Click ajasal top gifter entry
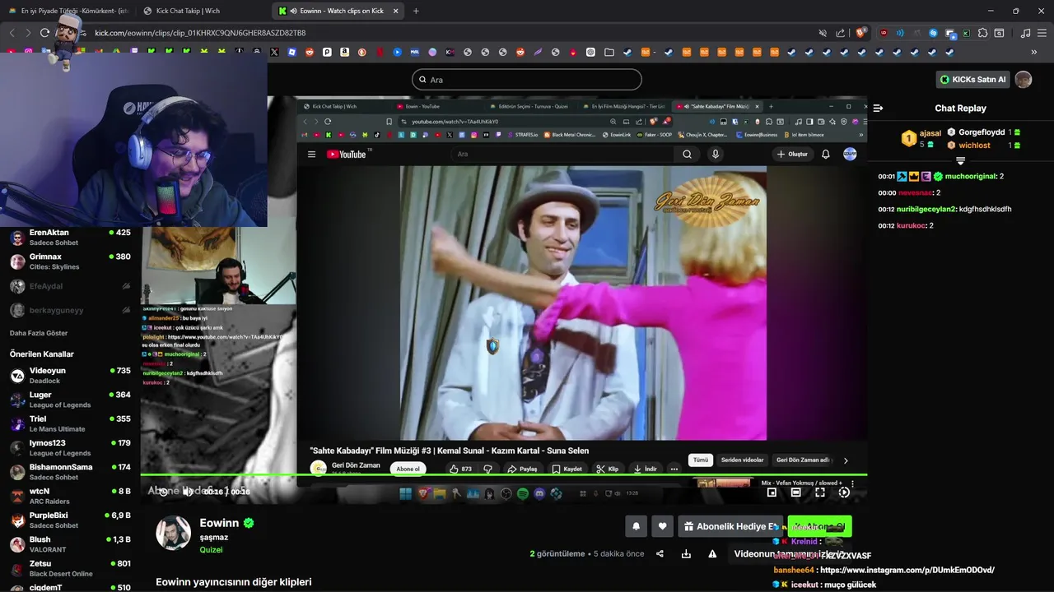 921,138
